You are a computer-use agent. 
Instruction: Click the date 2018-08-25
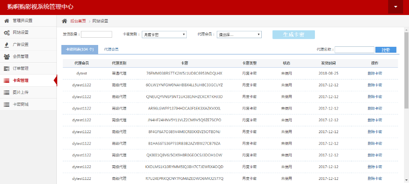(329, 73)
